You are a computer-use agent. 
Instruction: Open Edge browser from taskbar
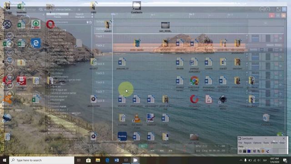[107, 160]
